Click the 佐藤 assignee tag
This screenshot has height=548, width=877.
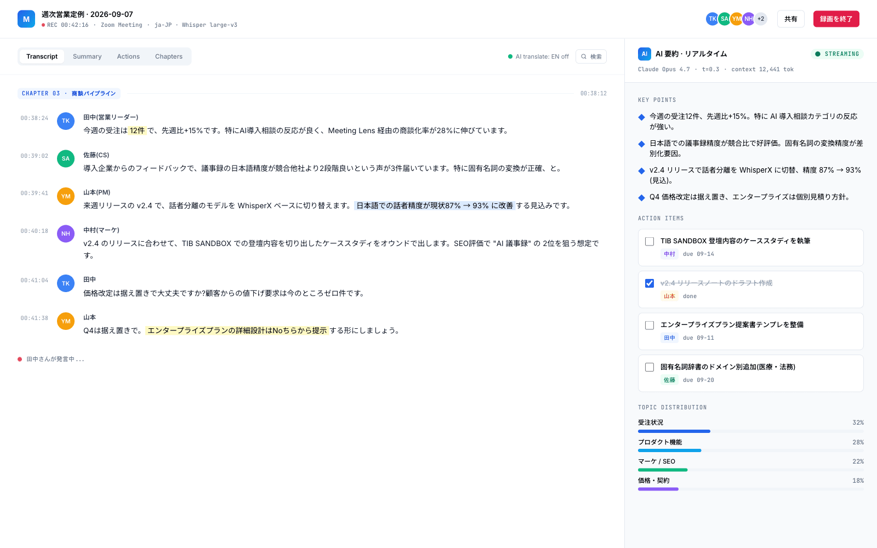(x=669, y=380)
